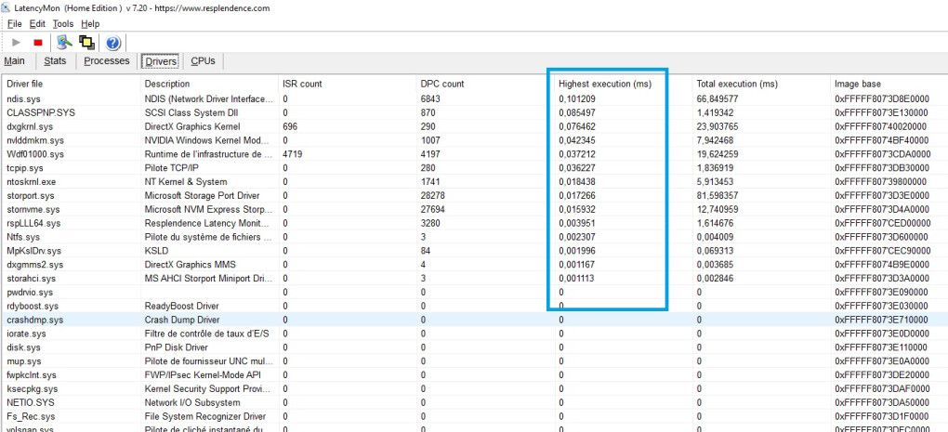This screenshot has height=432, width=948.
Task: Click the green Start monitoring play icon
Action: click(17, 42)
